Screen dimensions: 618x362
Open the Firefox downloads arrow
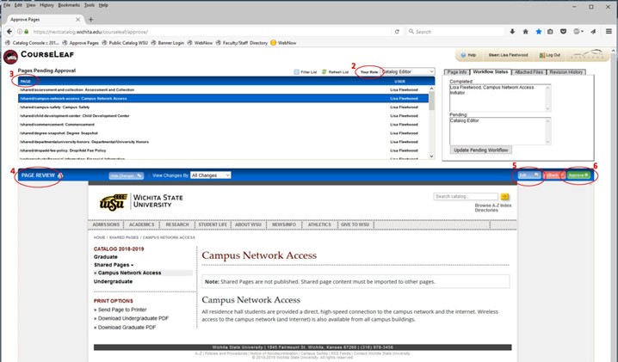[x=512, y=32]
